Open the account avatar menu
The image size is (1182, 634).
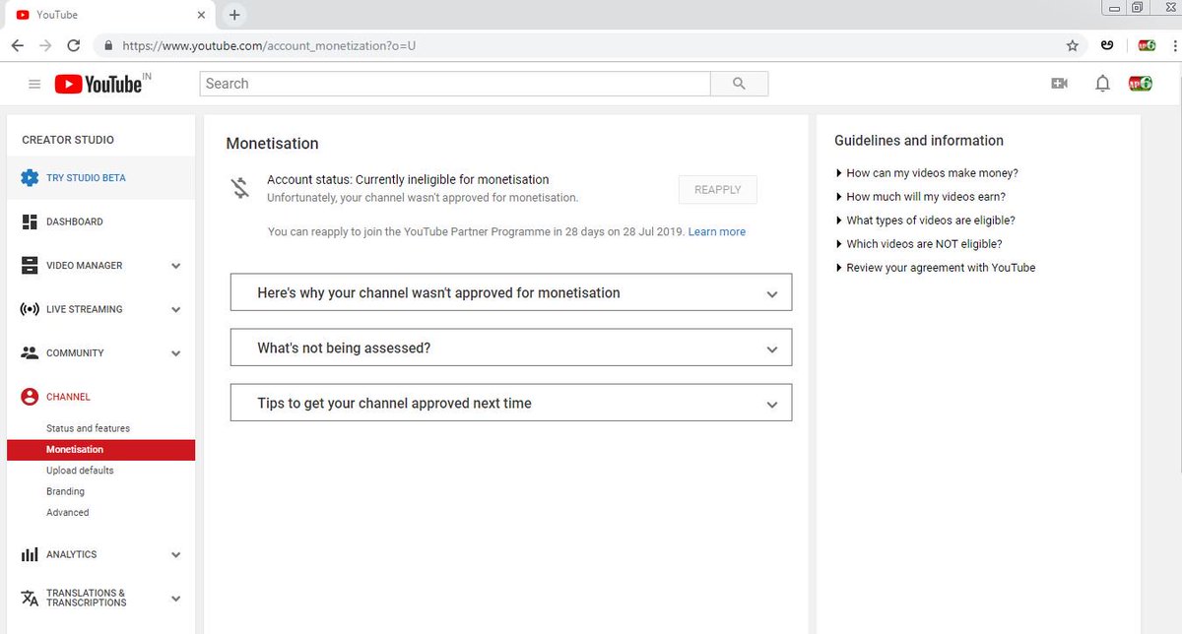pyautogui.click(x=1141, y=84)
